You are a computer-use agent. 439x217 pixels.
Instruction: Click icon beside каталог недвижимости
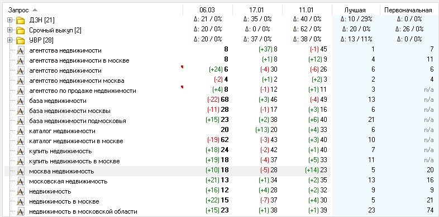click(21, 131)
